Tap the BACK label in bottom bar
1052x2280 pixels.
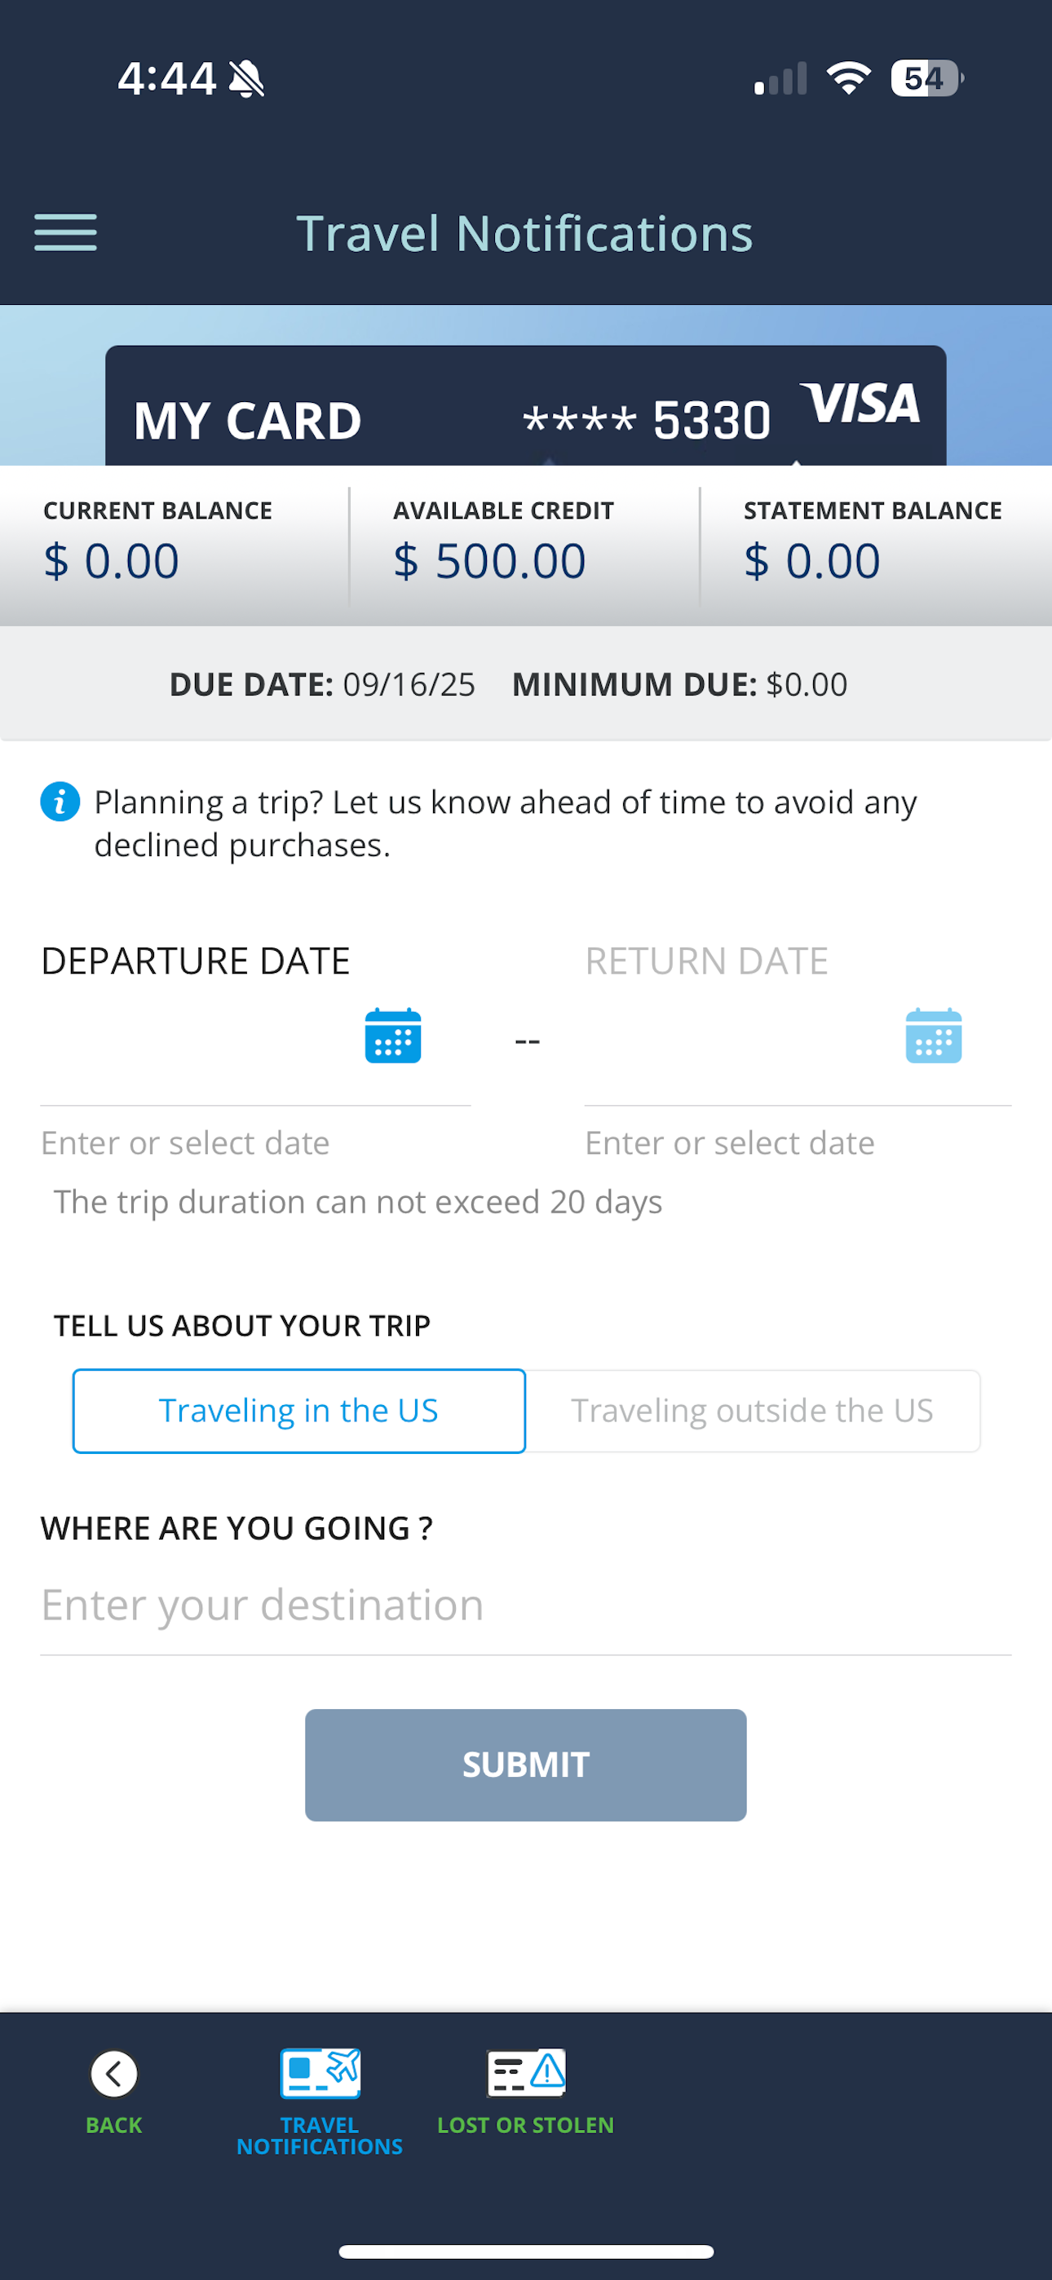[x=114, y=2124]
